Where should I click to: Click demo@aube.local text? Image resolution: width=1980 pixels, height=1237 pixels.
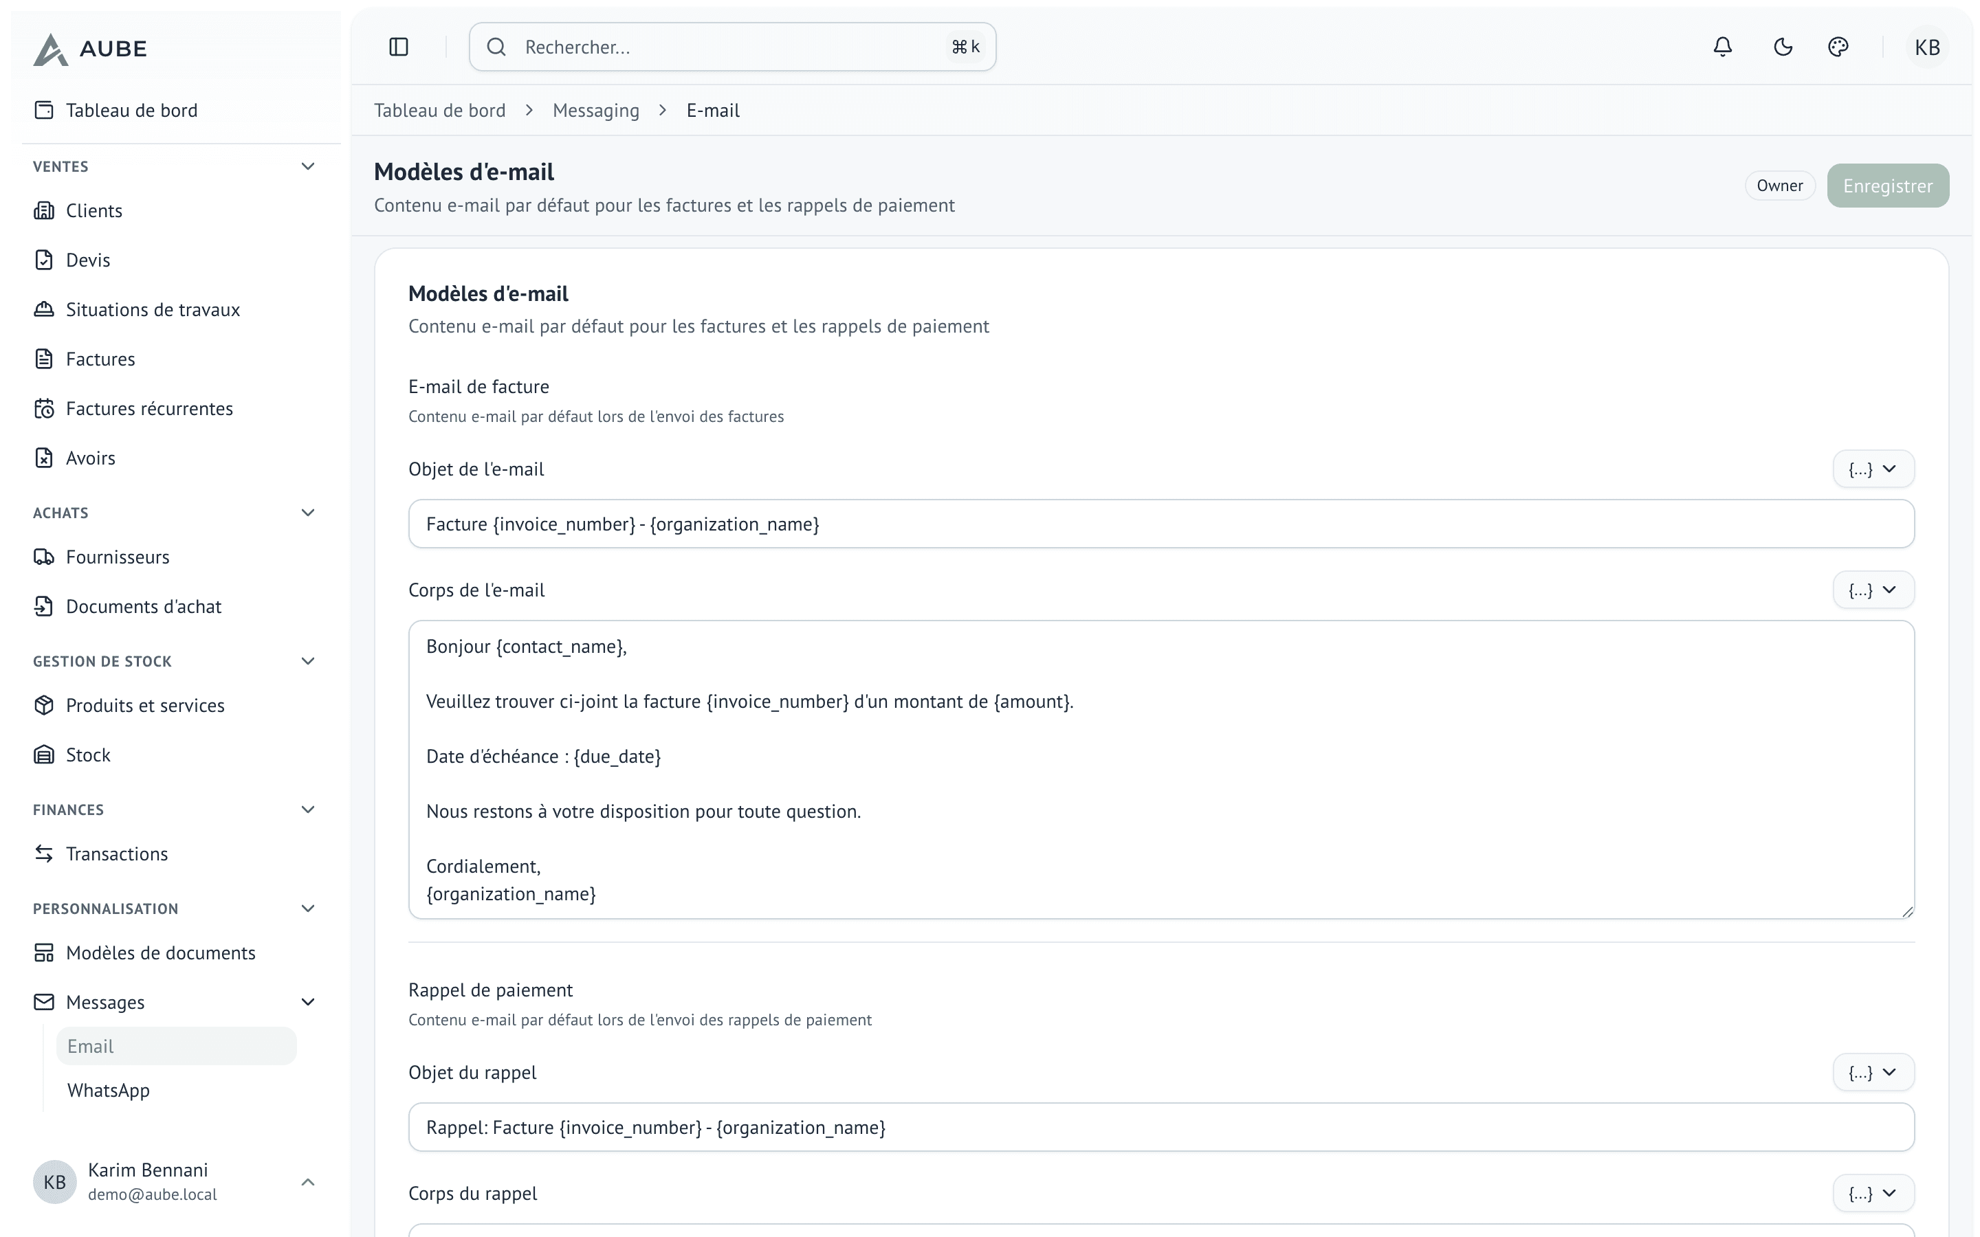coord(152,1194)
